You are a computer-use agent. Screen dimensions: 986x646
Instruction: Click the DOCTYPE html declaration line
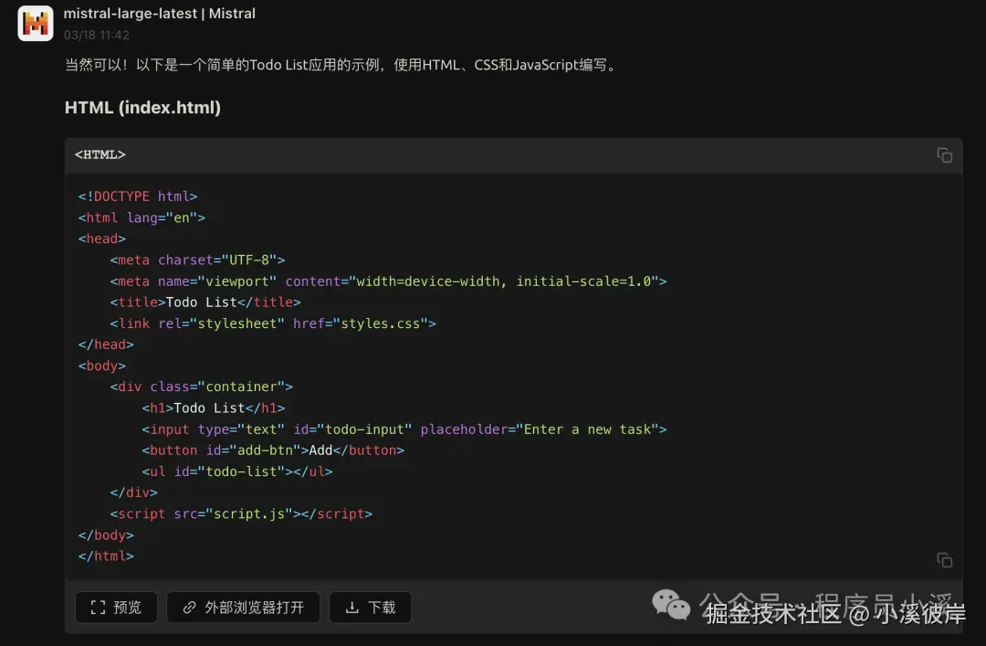[138, 196]
